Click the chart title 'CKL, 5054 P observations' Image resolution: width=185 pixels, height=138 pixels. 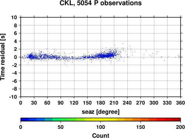[x=101, y=3]
